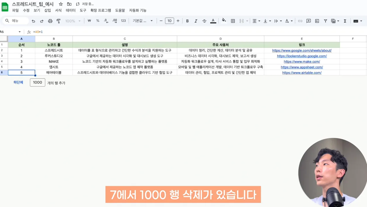Click the document title 스프레드시트_팁_예시

33,4
